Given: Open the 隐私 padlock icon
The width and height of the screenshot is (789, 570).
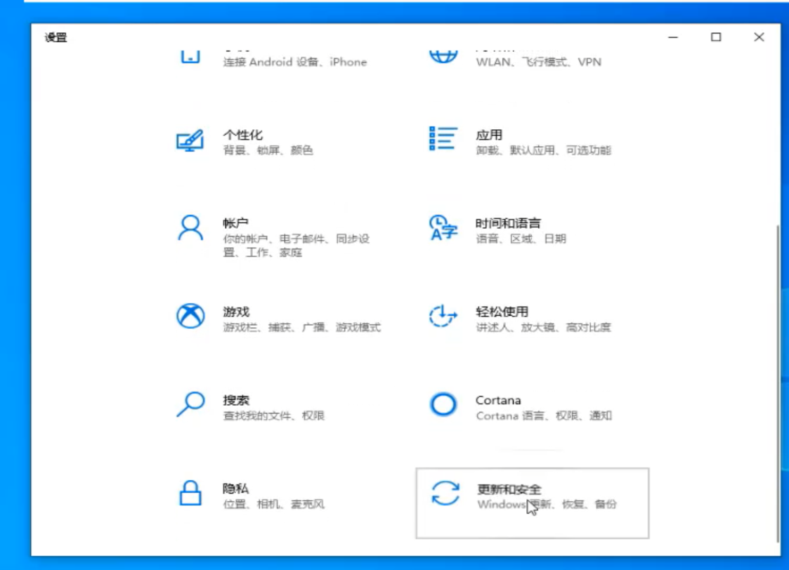Looking at the screenshot, I should pos(188,493).
